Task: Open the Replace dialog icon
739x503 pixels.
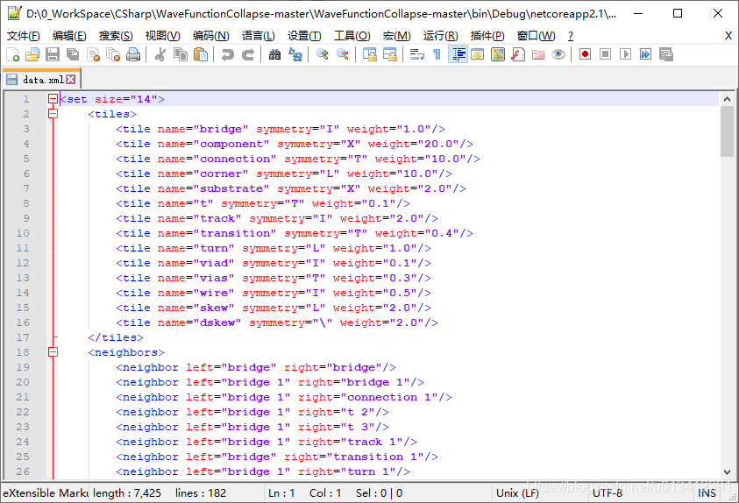Action: (x=295, y=54)
